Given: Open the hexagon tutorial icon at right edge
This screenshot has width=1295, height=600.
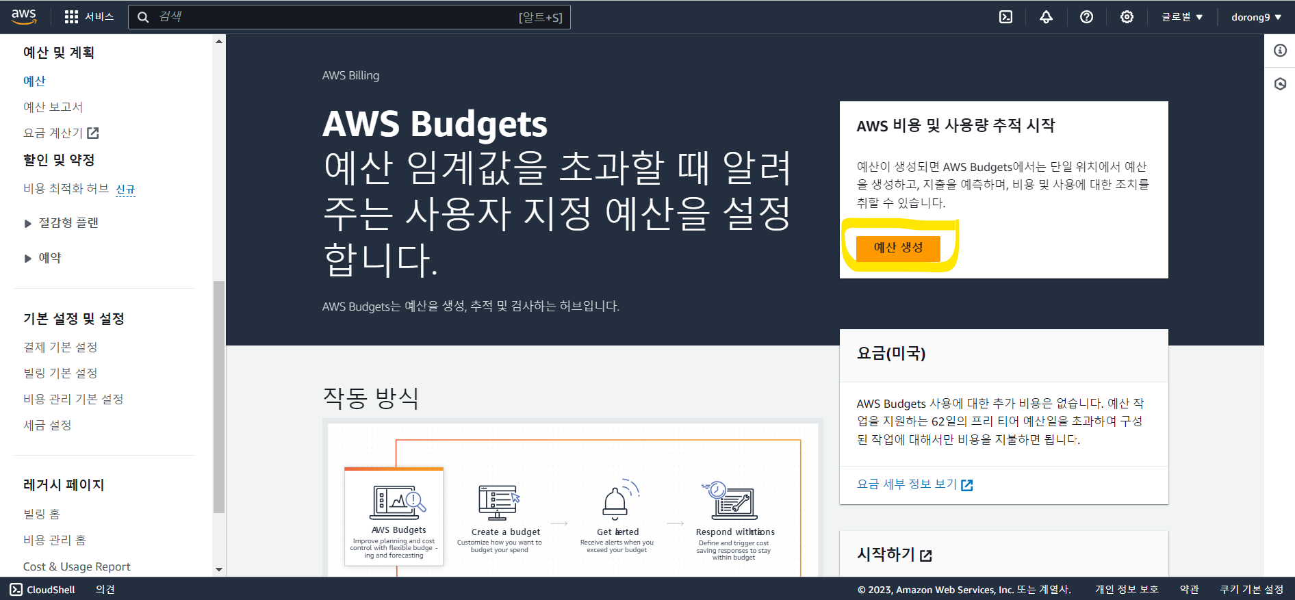Looking at the screenshot, I should [x=1280, y=84].
